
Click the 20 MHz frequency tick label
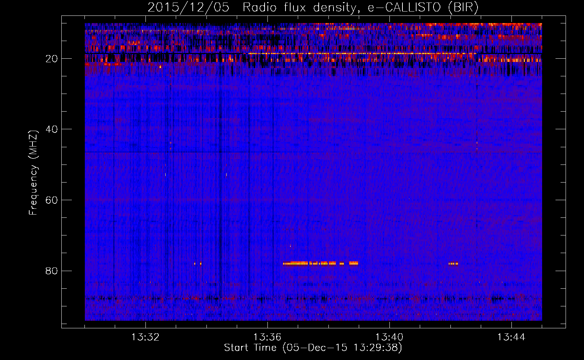click(52, 59)
